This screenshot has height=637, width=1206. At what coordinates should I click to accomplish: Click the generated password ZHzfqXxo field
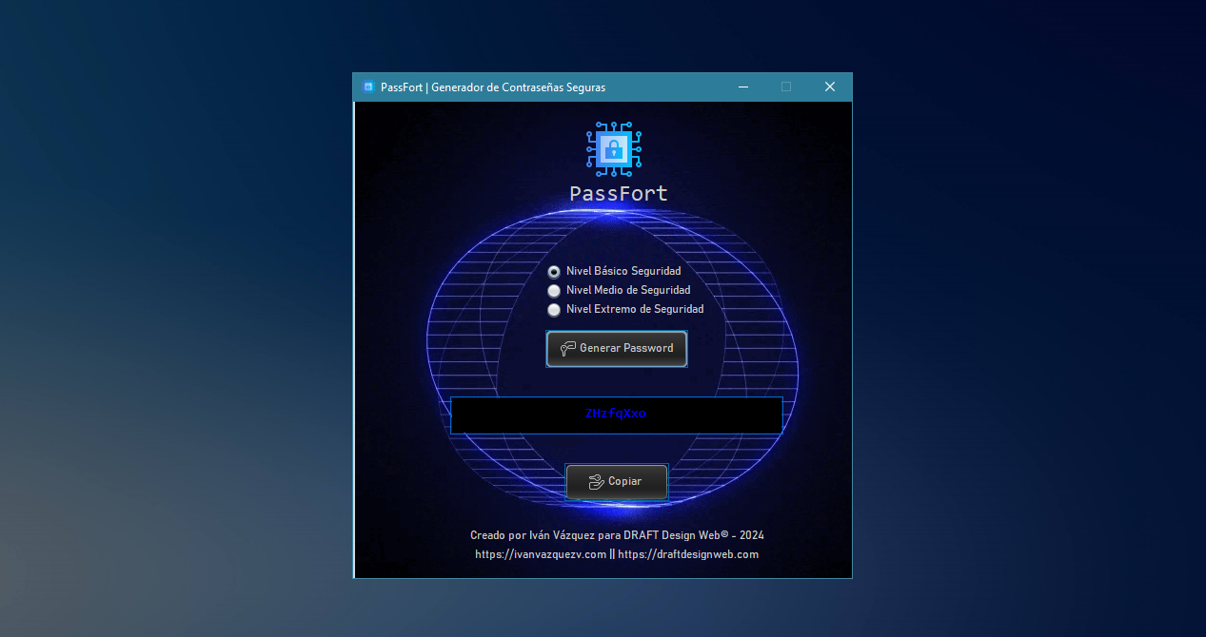click(x=616, y=415)
